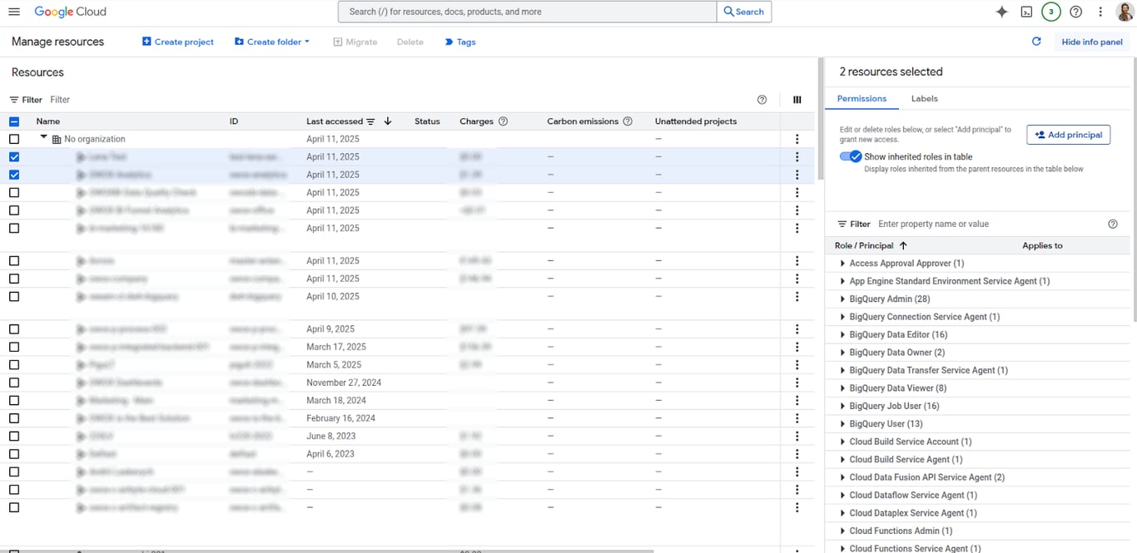Click the Migrate button
Image resolution: width=1137 pixels, height=553 pixels.
click(x=355, y=42)
